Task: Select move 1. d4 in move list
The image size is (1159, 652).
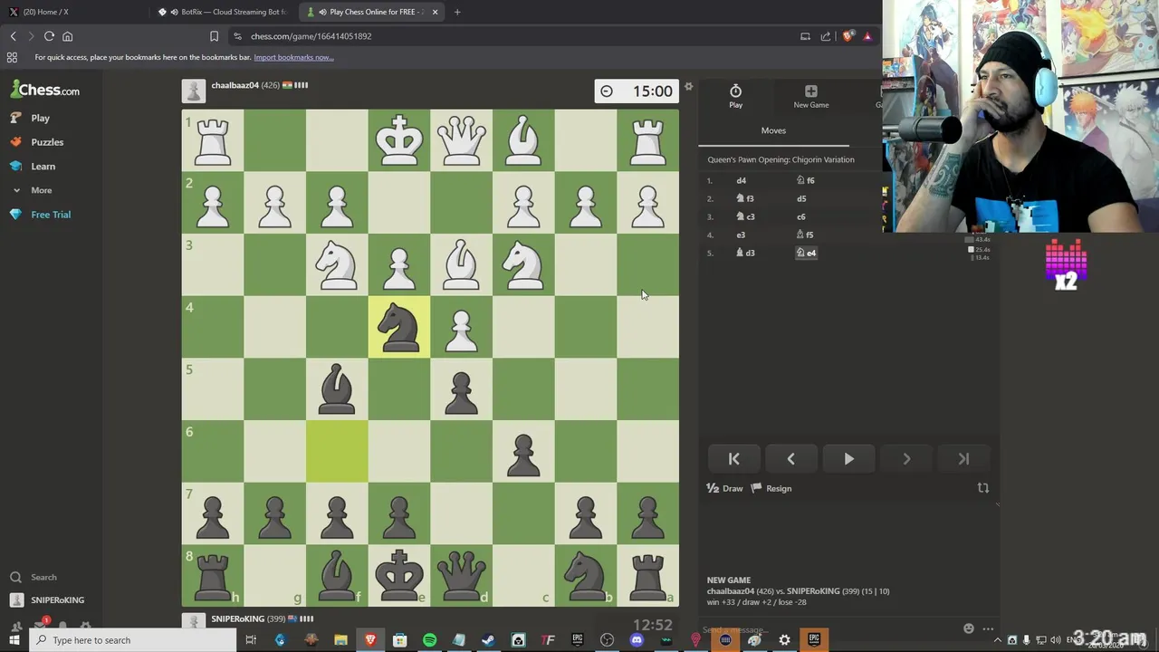Action: tap(742, 180)
